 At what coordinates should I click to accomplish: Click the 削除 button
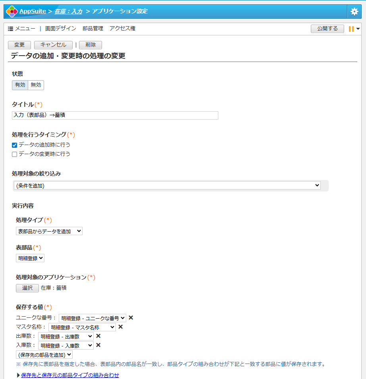(x=91, y=45)
